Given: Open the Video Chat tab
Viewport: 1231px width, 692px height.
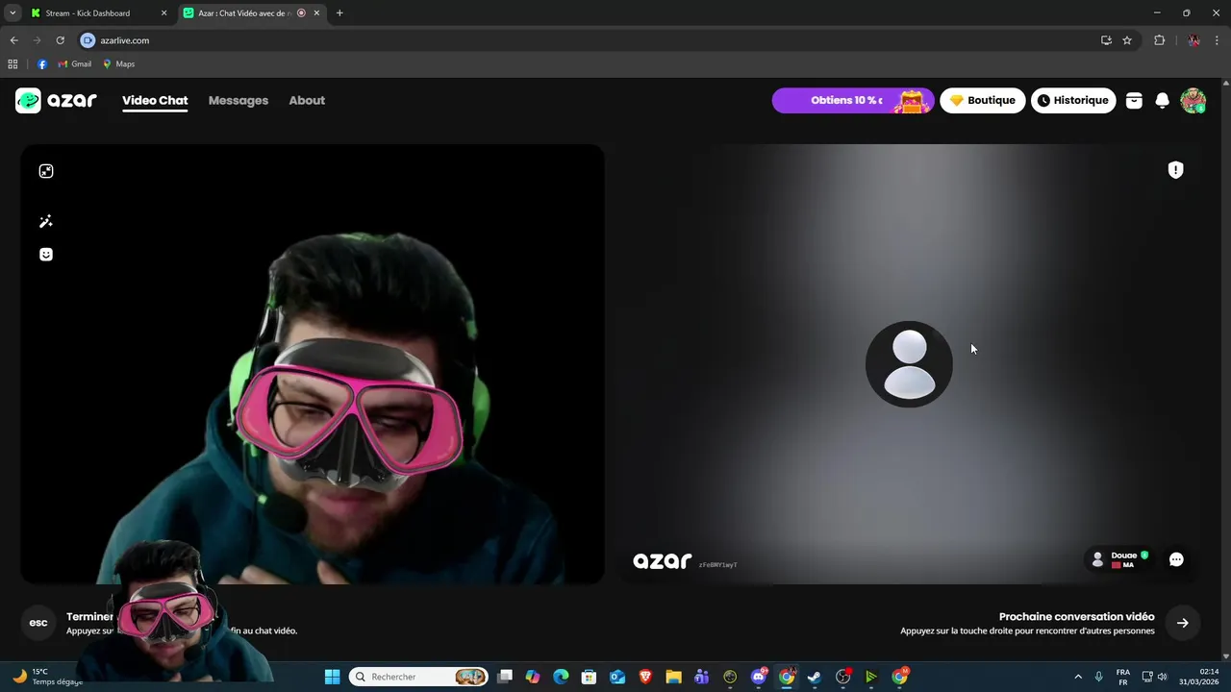Looking at the screenshot, I should click(x=155, y=100).
